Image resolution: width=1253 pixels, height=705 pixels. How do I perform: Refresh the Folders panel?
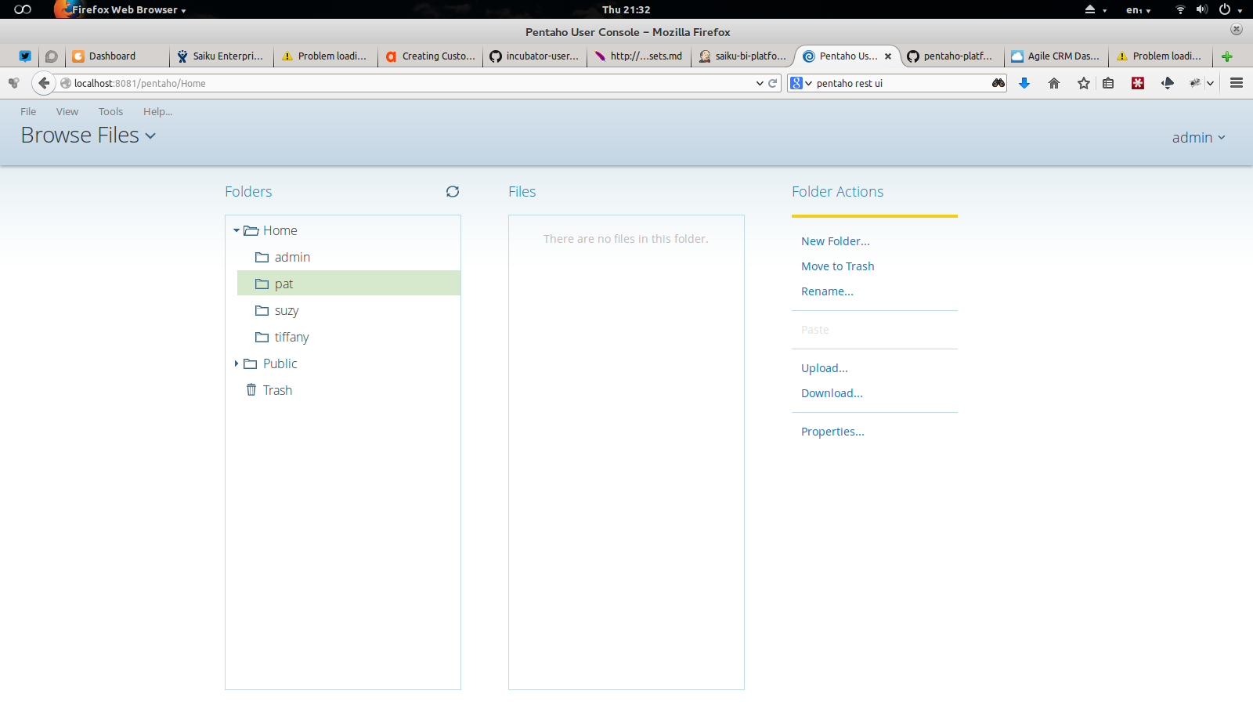(453, 192)
